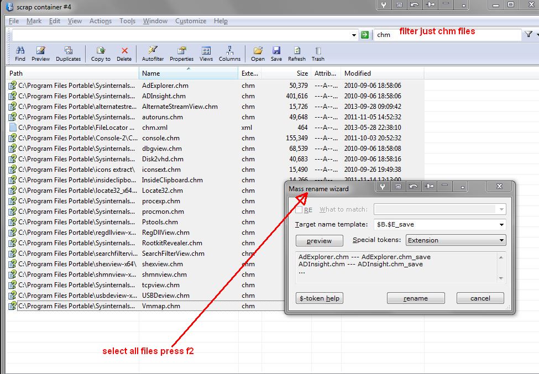Sort by the Modified column header
The width and height of the screenshot is (539, 374).
[382, 73]
